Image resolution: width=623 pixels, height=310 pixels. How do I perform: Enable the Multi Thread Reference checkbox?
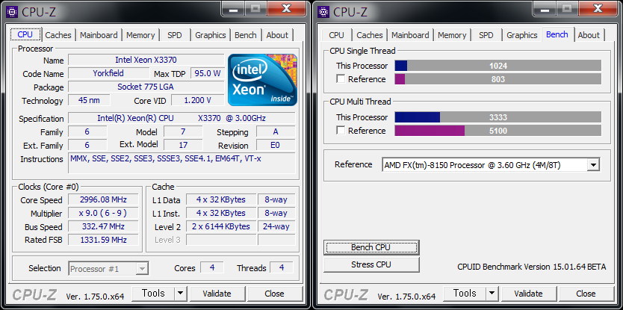(x=341, y=131)
